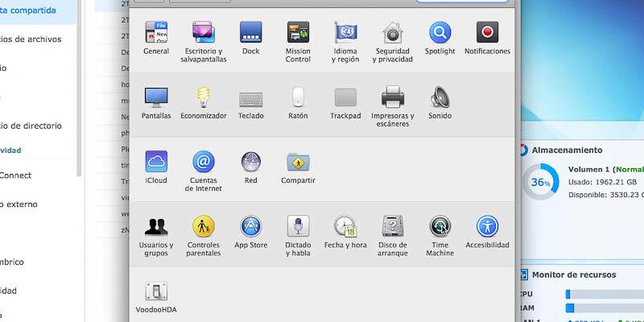This screenshot has width=644, height=322.
Task: Open the iCloud preferences pane
Action: point(156,167)
